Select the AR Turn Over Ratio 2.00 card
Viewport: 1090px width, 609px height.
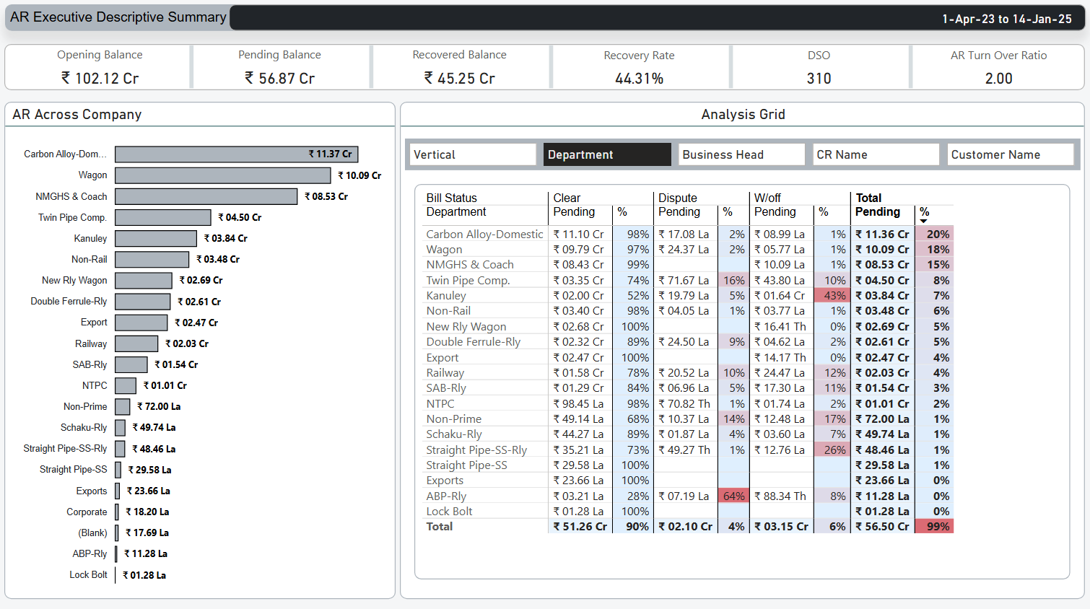pyautogui.click(x=999, y=67)
